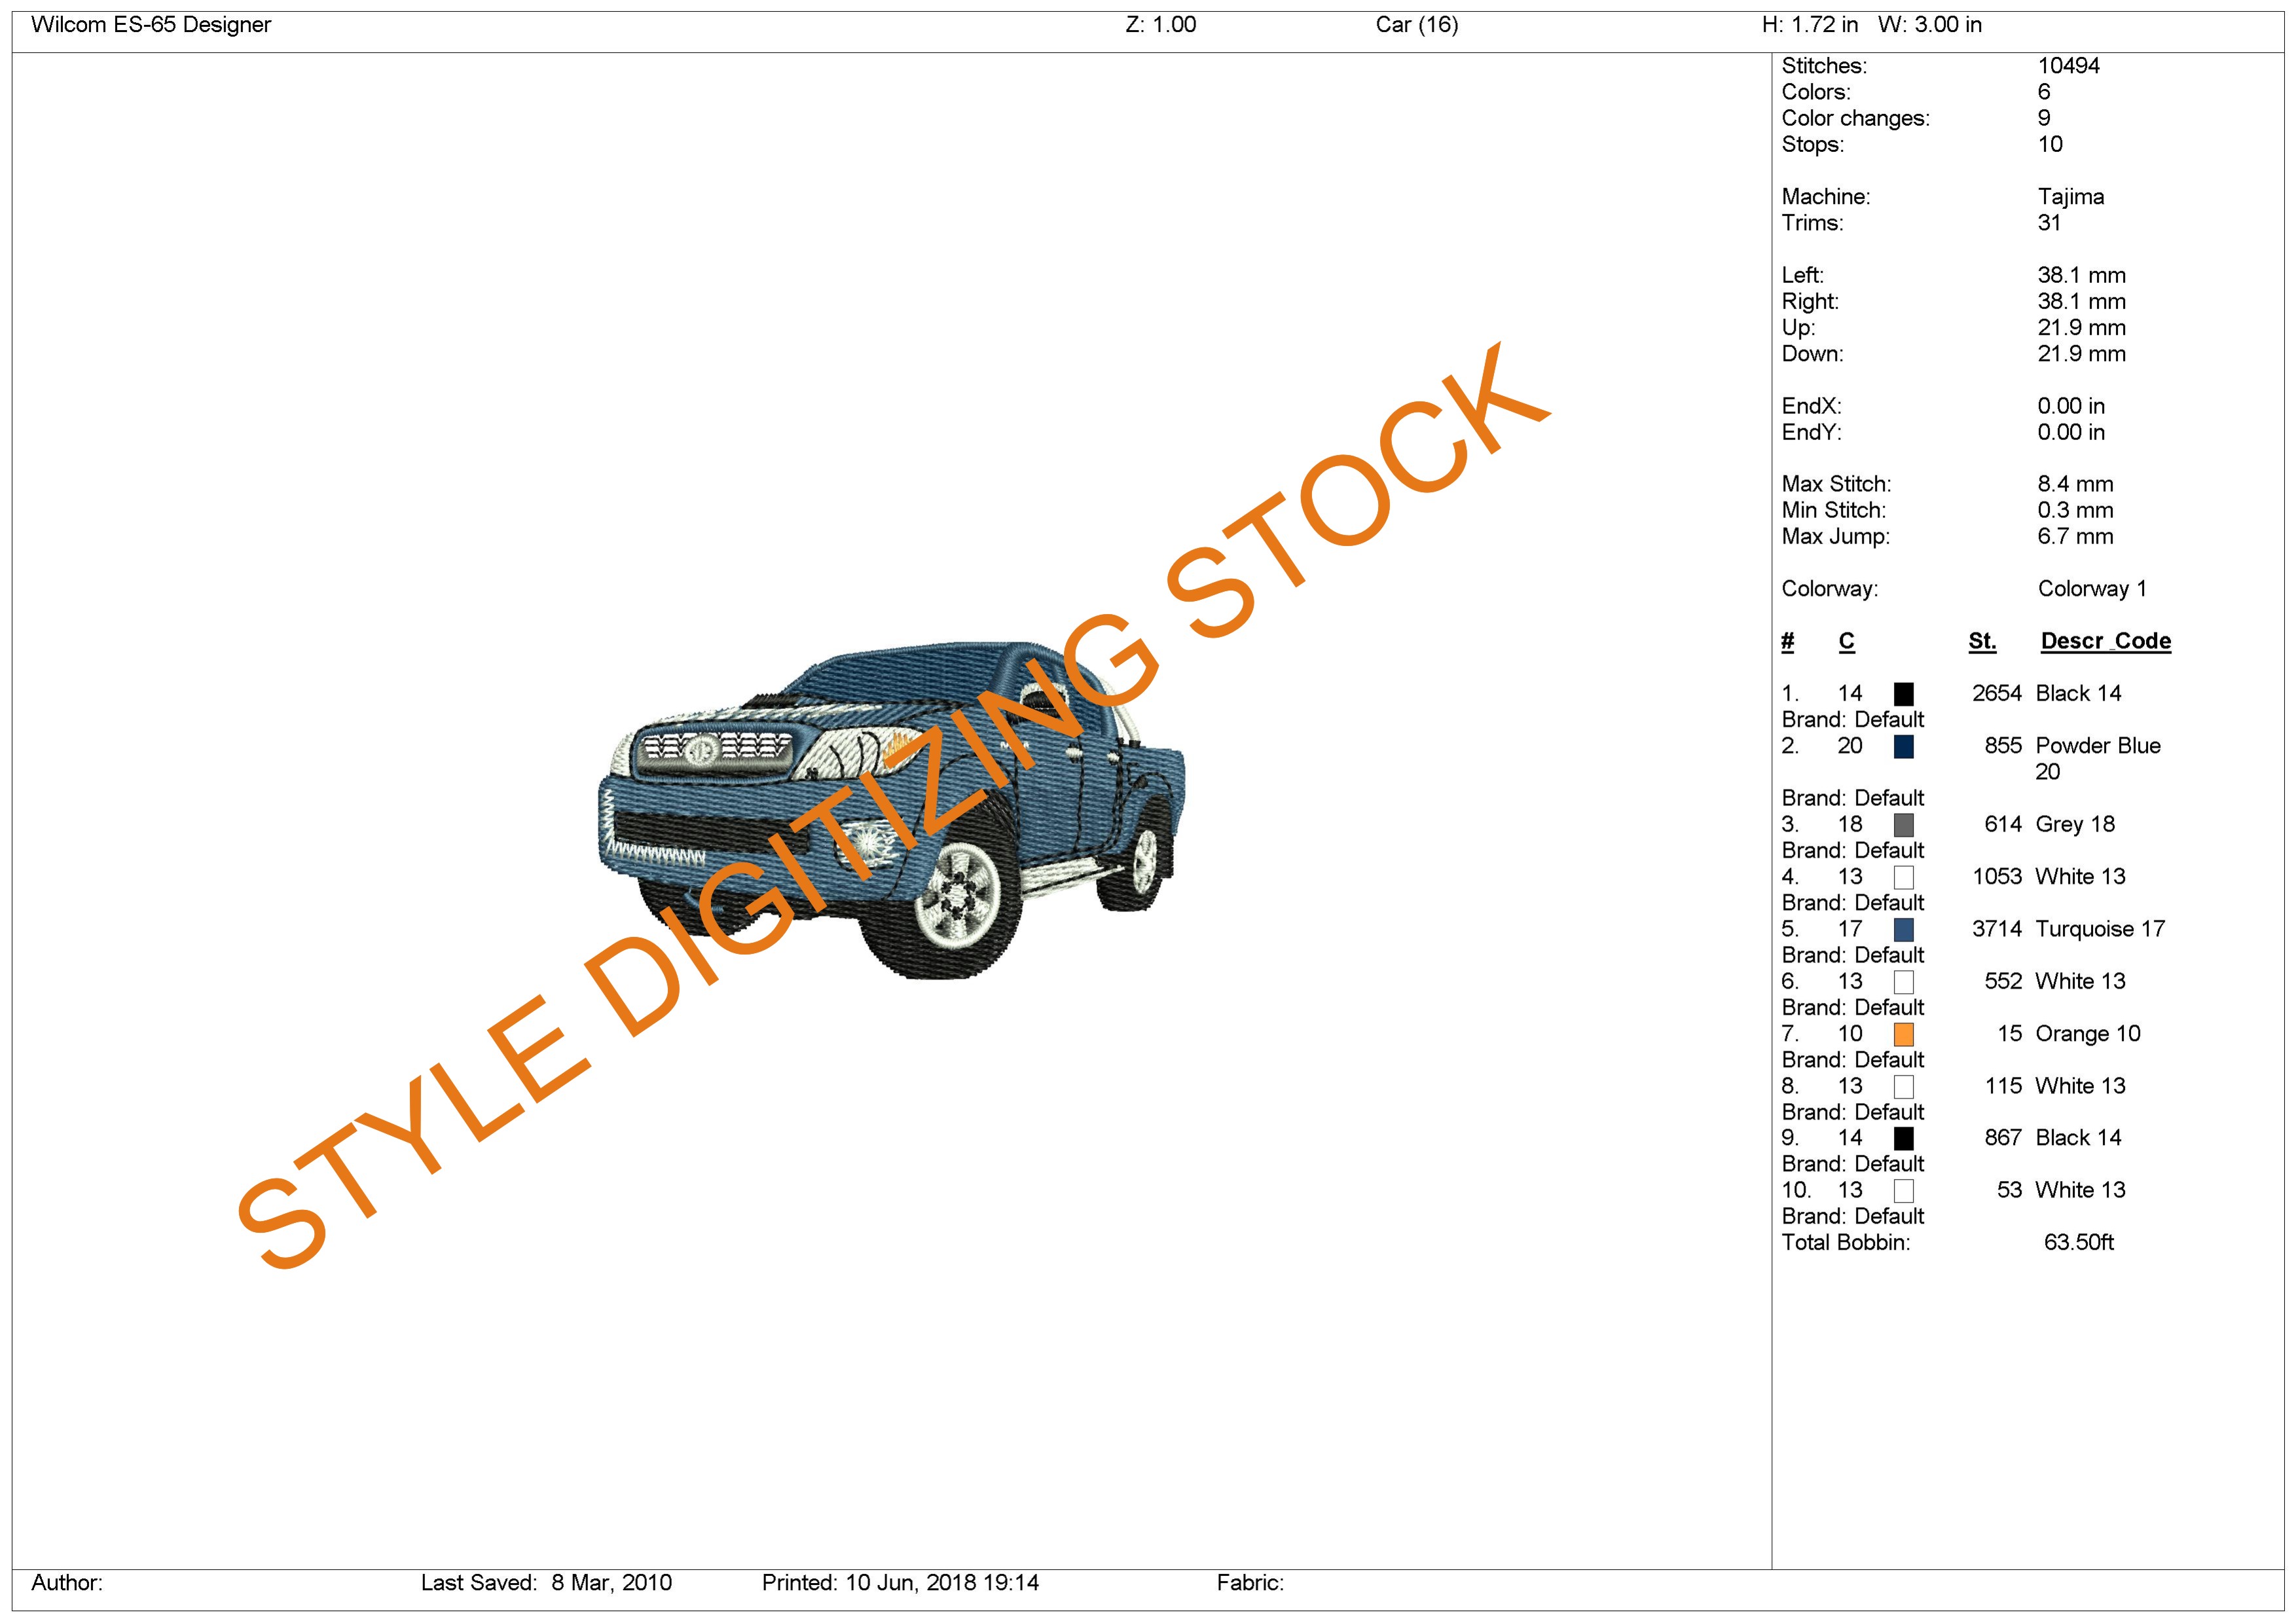Click the black swatch for color 1
2296x1623 pixels.
(1903, 694)
